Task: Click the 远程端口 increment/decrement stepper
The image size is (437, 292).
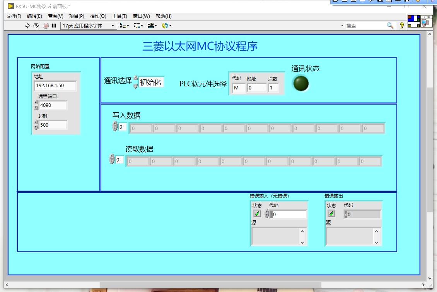Action: [x=36, y=105]
